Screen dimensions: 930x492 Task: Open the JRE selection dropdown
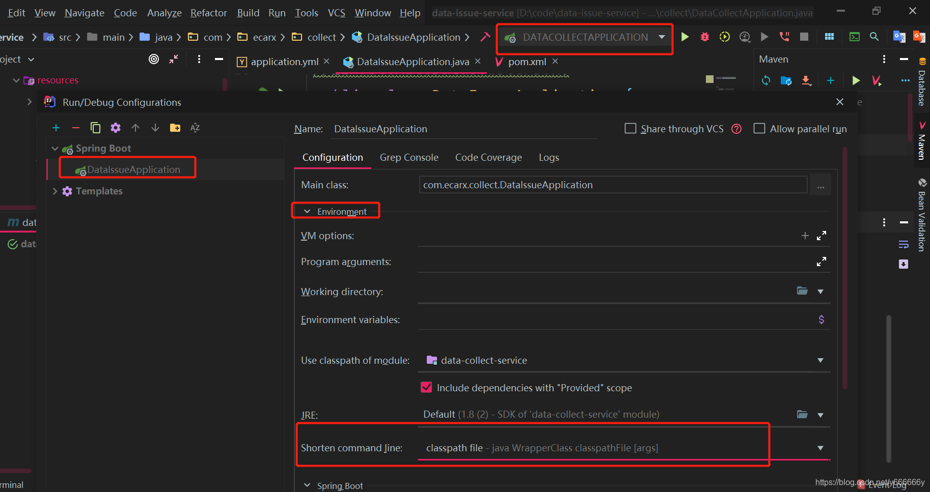[820, 414]
